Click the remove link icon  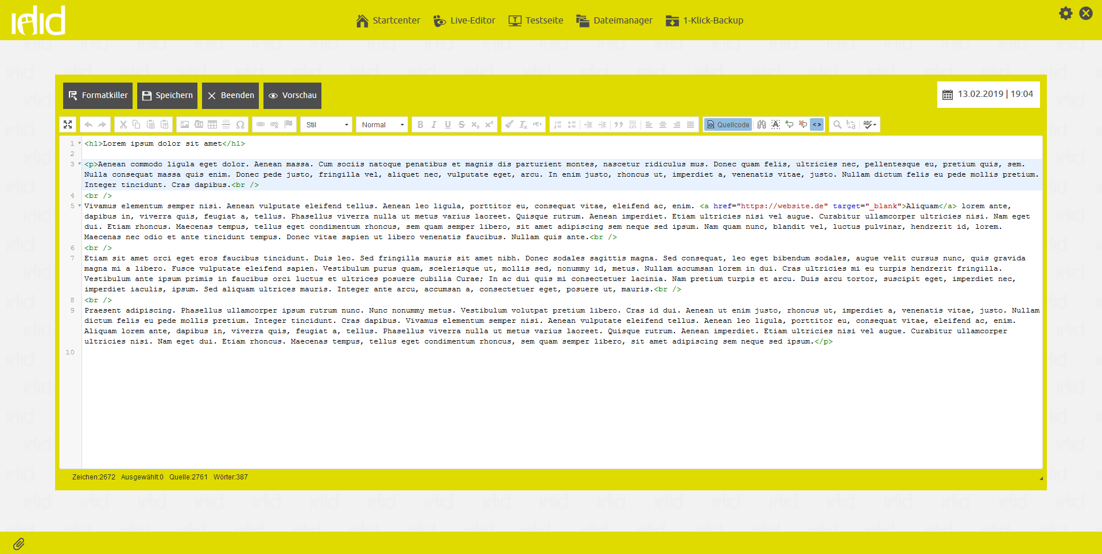coord(274,124)
